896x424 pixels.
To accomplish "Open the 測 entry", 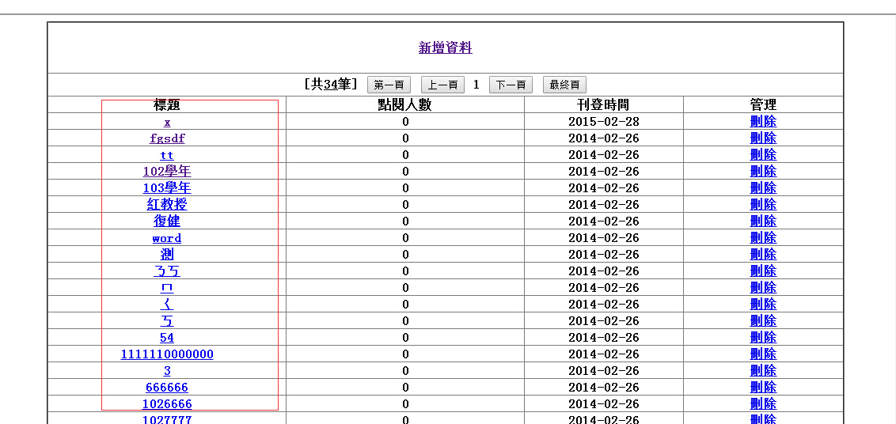I will (x=167, y=254).
